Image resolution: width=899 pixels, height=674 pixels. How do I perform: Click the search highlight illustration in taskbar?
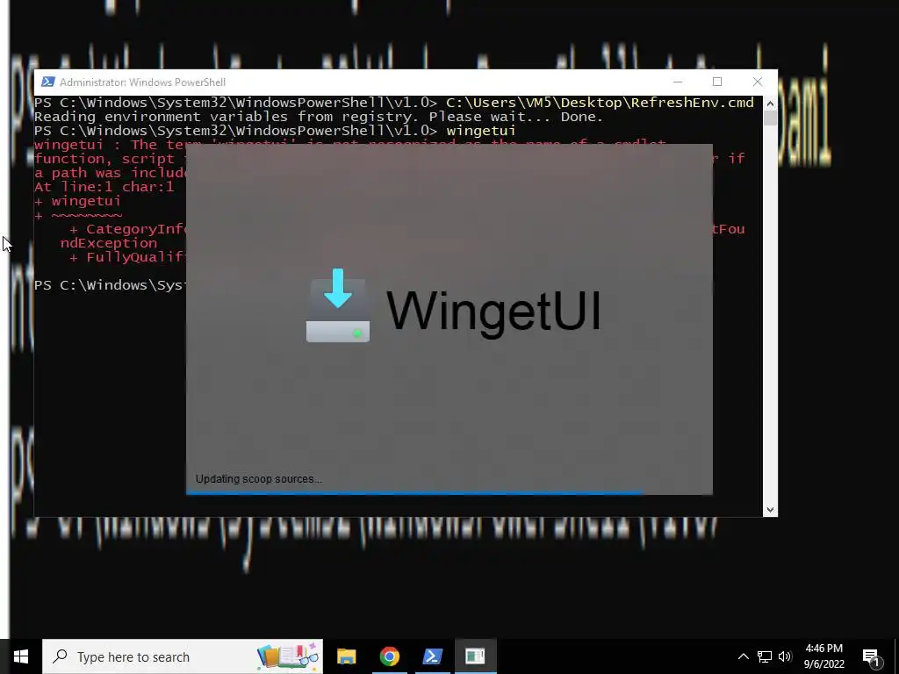[x=288, y=656]
